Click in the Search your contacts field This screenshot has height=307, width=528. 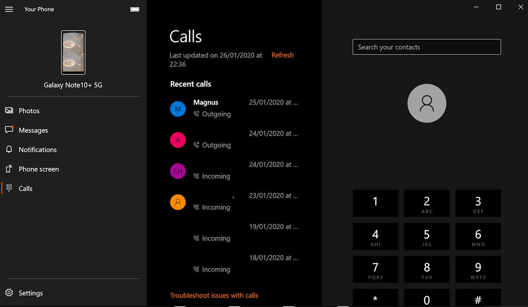pos(426,47)
